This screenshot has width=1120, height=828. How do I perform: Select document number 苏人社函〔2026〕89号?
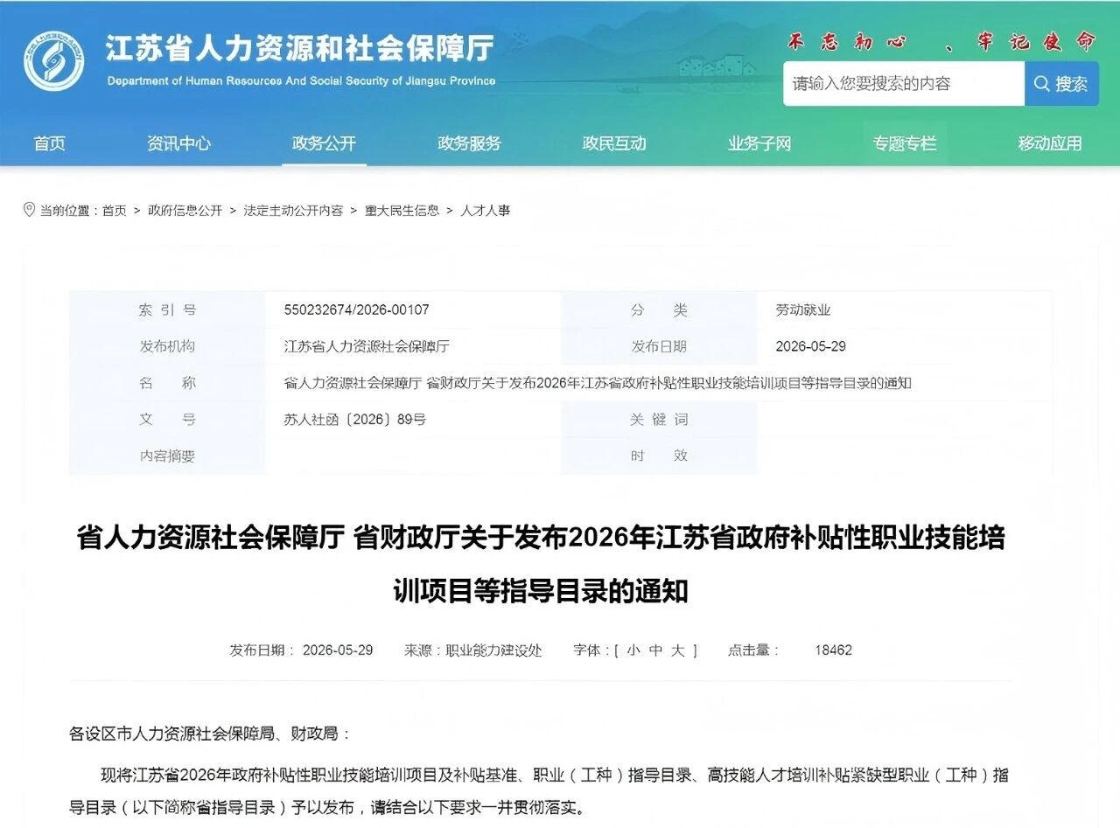click(355, 420)
